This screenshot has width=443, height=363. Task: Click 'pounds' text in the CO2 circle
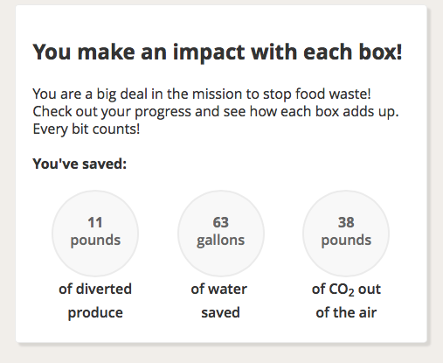point(346,241)
